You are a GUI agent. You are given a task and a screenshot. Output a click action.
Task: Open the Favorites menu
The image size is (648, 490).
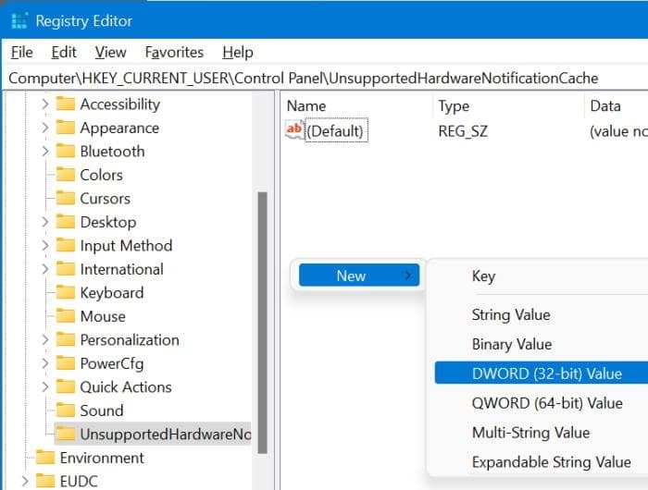click(x=174, y=53)
